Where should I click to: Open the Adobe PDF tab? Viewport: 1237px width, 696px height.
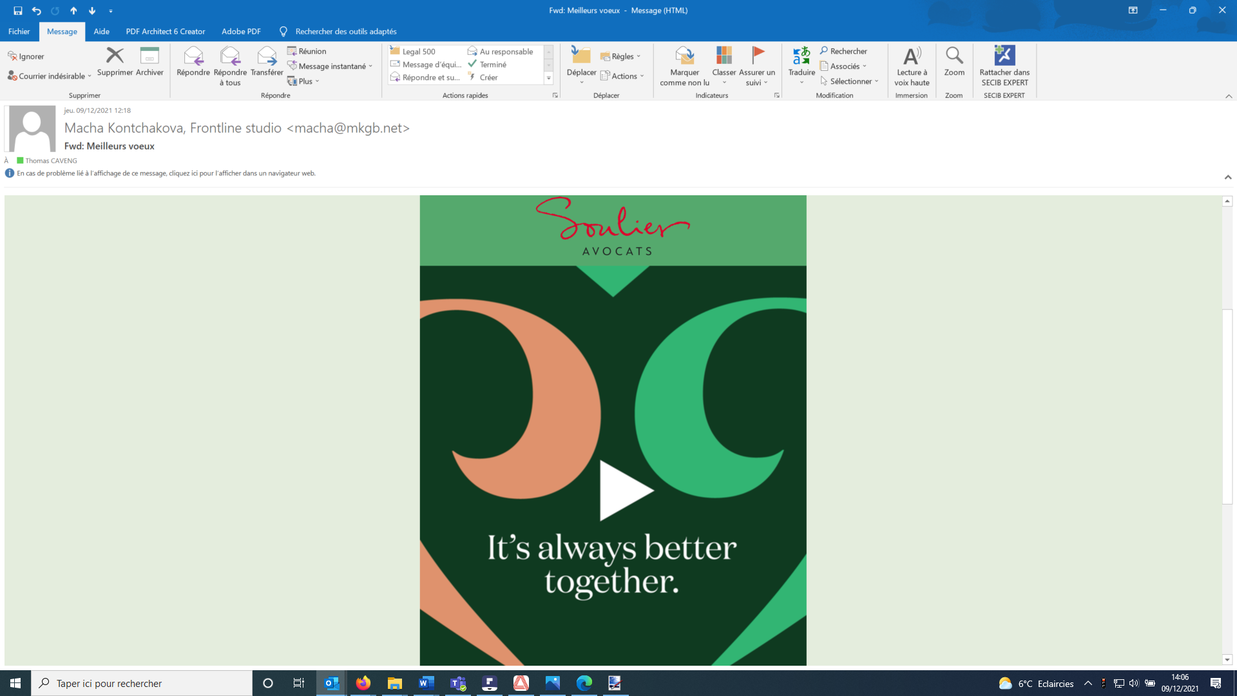click(241, 32)
